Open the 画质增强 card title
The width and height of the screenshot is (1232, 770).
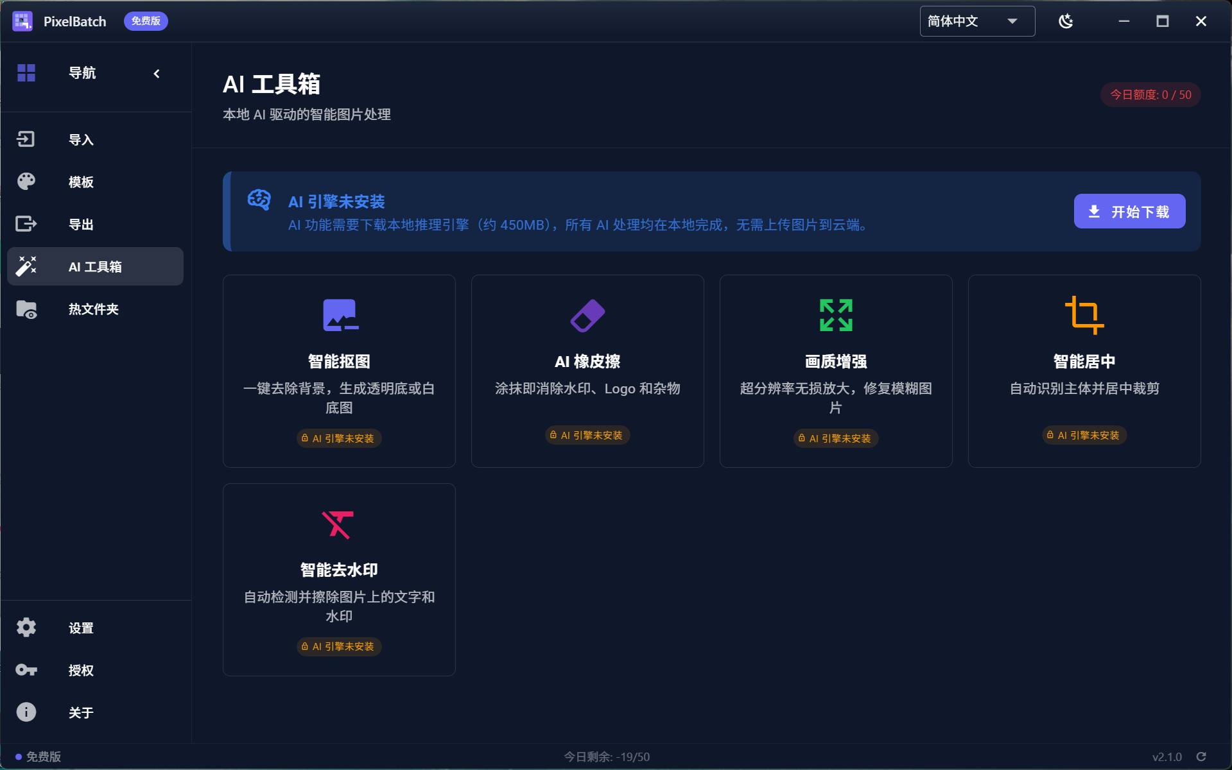coord(836,361)
